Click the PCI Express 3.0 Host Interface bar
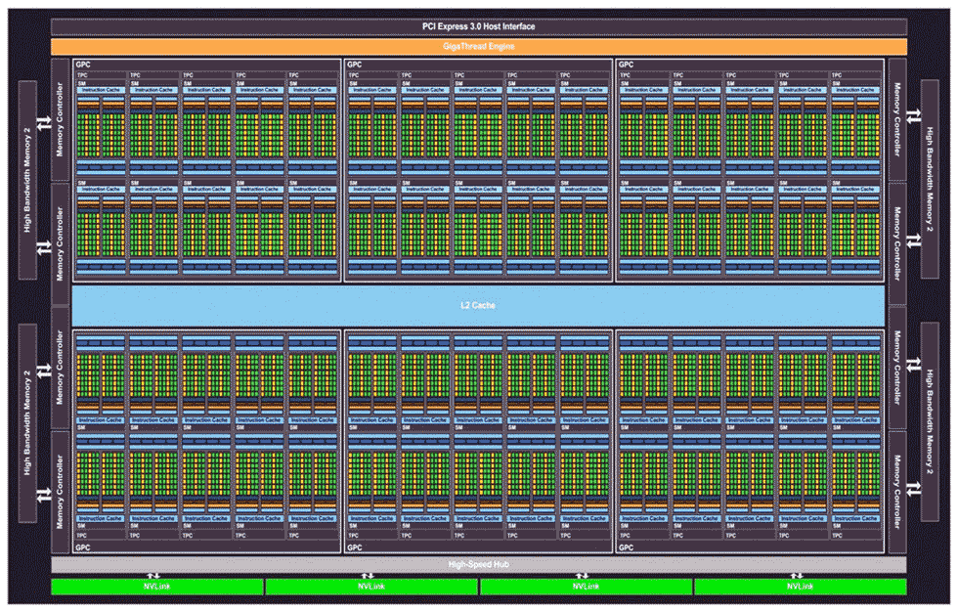Screen dimensions: 958x612 coord(478,26)
